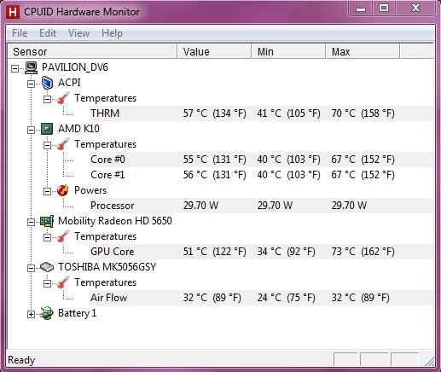Collapse the AMD K10 tree node

coord(31,130)
